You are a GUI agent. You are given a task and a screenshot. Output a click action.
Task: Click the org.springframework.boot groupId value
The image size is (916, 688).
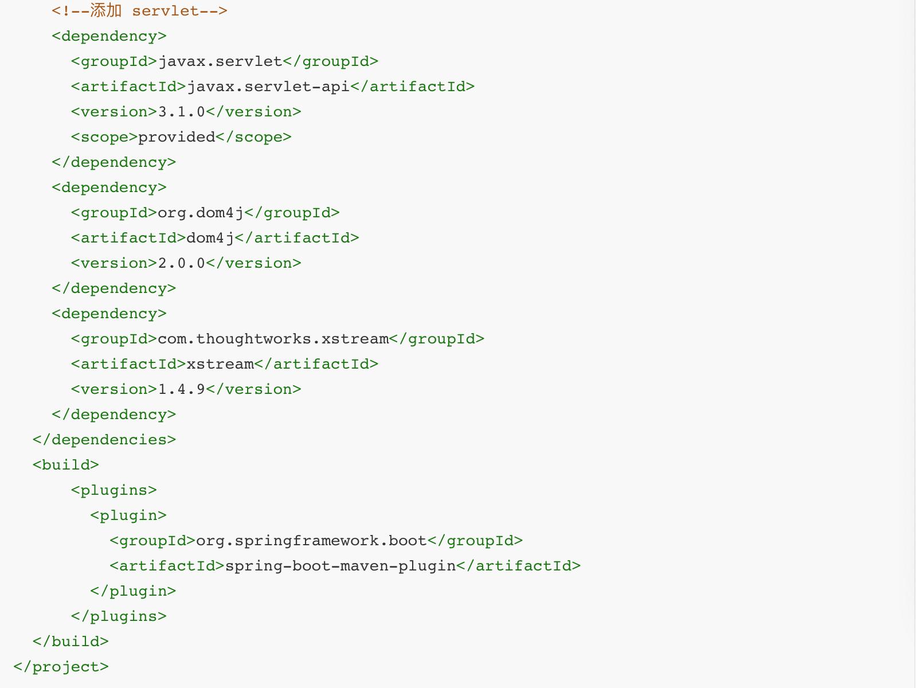coord(311,541)
